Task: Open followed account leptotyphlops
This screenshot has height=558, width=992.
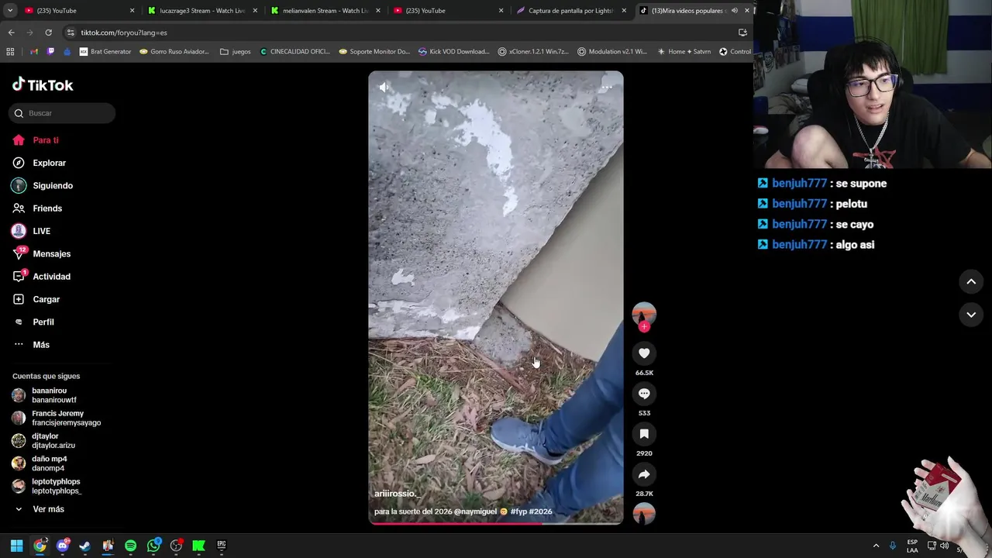Action: 56,486
